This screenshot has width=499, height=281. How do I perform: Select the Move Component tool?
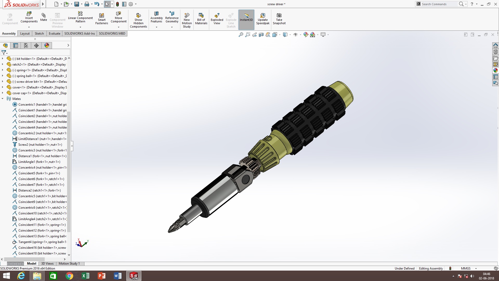(119, 17)
